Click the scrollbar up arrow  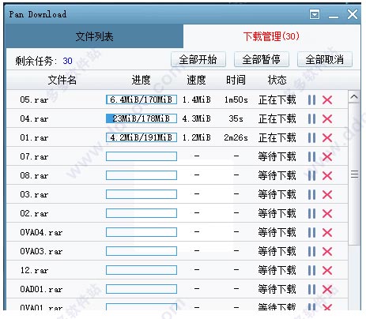[x=354, y=97]
